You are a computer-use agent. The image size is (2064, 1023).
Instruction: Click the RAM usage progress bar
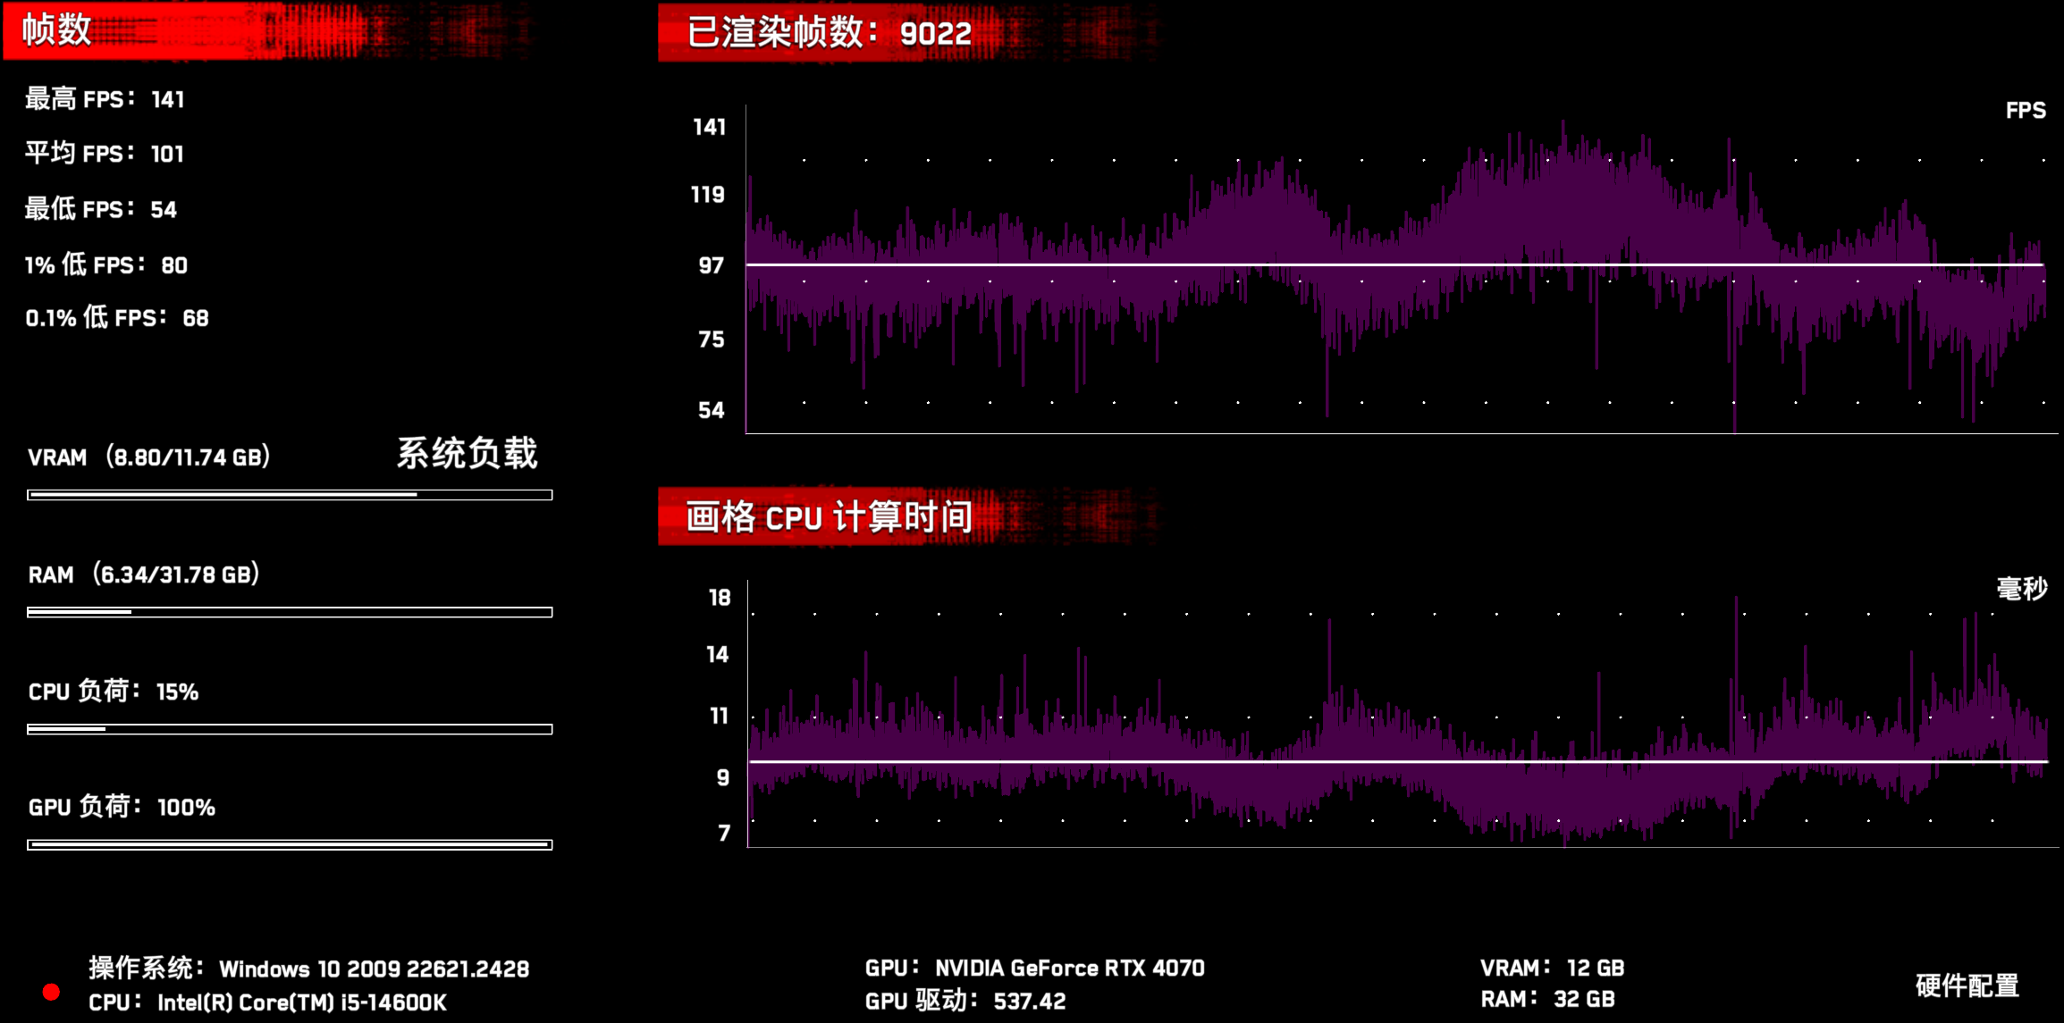click(290, 612)
